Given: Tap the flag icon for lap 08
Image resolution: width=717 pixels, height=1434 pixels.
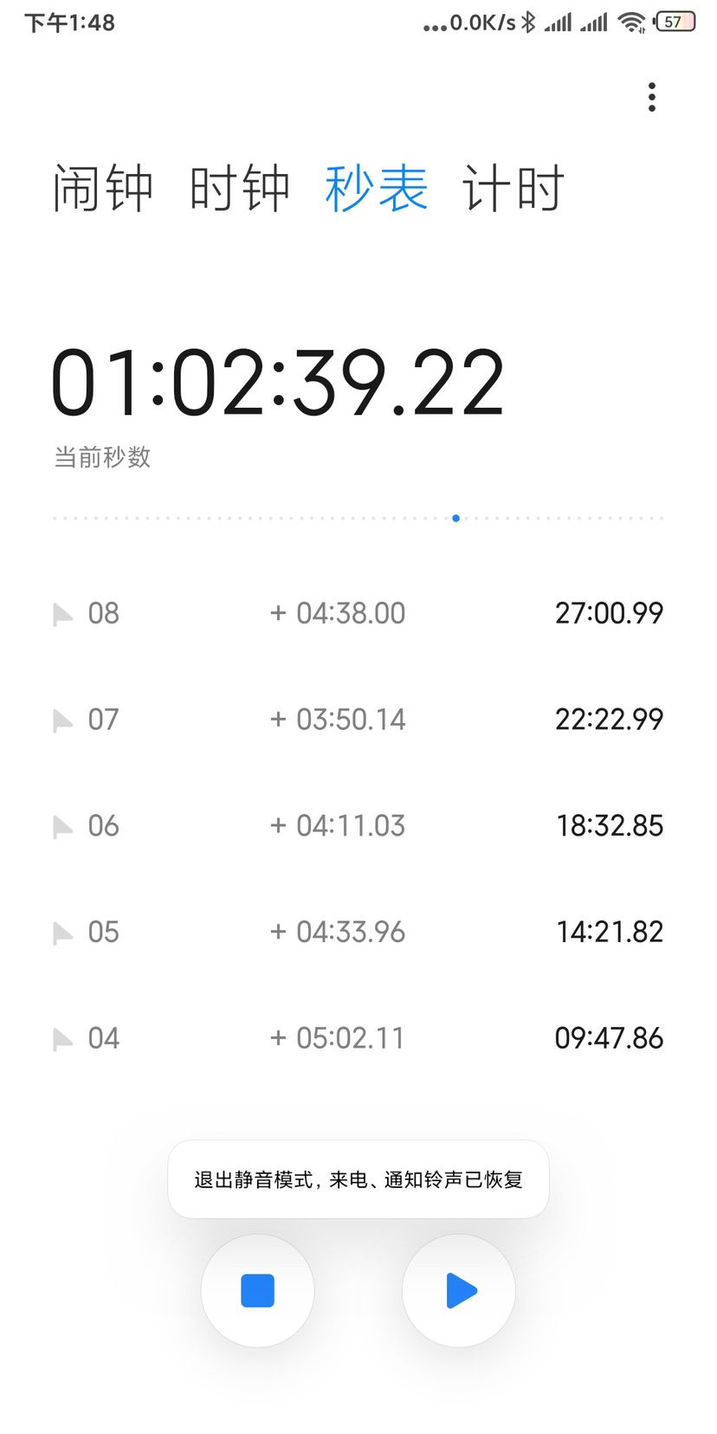Looking at the screenshot, I should pos(62,615).
